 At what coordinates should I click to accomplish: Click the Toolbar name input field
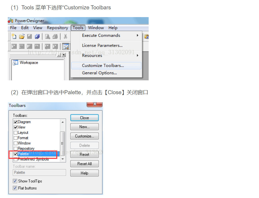point(39,172)
